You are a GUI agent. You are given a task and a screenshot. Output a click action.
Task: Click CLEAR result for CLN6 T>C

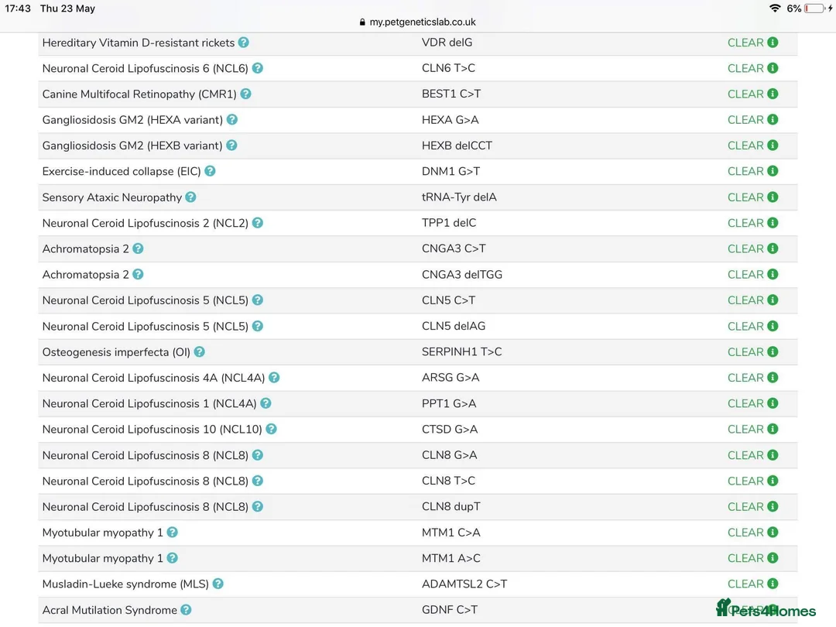pyautogui.click(x=745, y=68)
